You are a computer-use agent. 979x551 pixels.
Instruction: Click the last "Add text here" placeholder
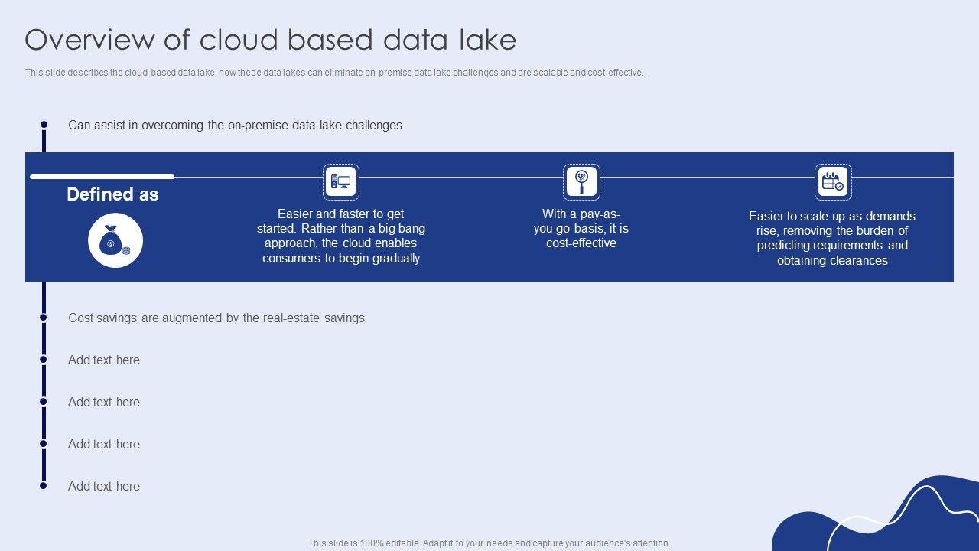coord(104,486)
